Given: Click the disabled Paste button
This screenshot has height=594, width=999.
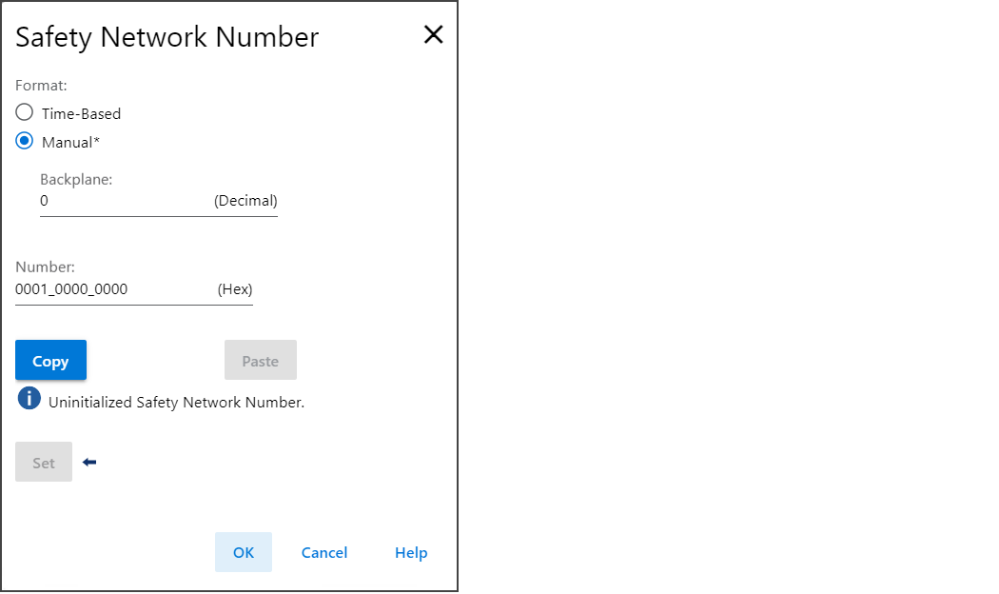Looking at the screenshot, I should point(261,360).
